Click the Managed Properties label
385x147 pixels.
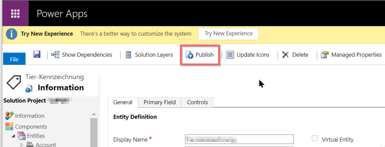pyautogui.click(x=356, y=55)
